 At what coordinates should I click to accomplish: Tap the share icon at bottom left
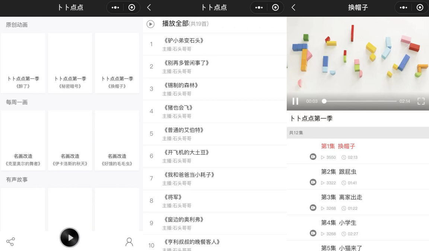coord(10,241)
